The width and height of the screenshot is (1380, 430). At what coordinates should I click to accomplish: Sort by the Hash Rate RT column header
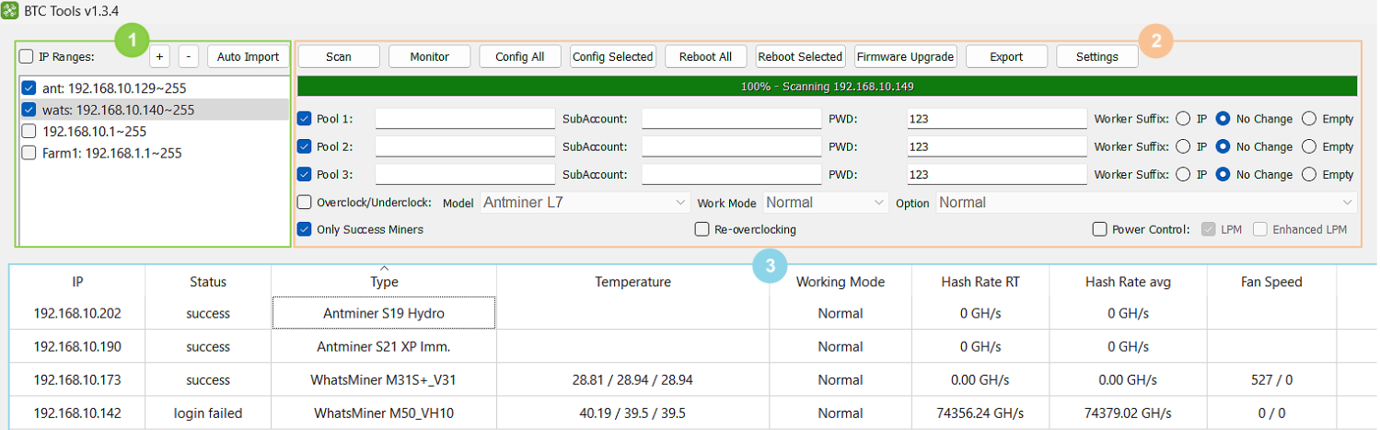[980, 282]
